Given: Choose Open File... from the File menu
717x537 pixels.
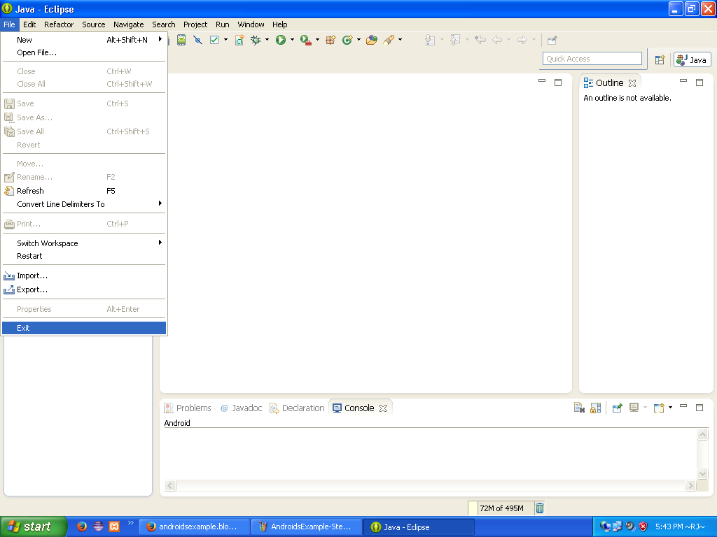Looking at the screenshot, I should tap(84, 52).
